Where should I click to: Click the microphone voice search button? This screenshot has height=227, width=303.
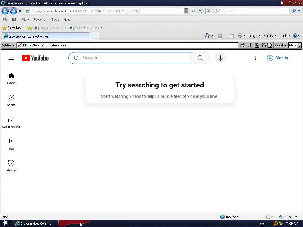click(x=220, y=58)
